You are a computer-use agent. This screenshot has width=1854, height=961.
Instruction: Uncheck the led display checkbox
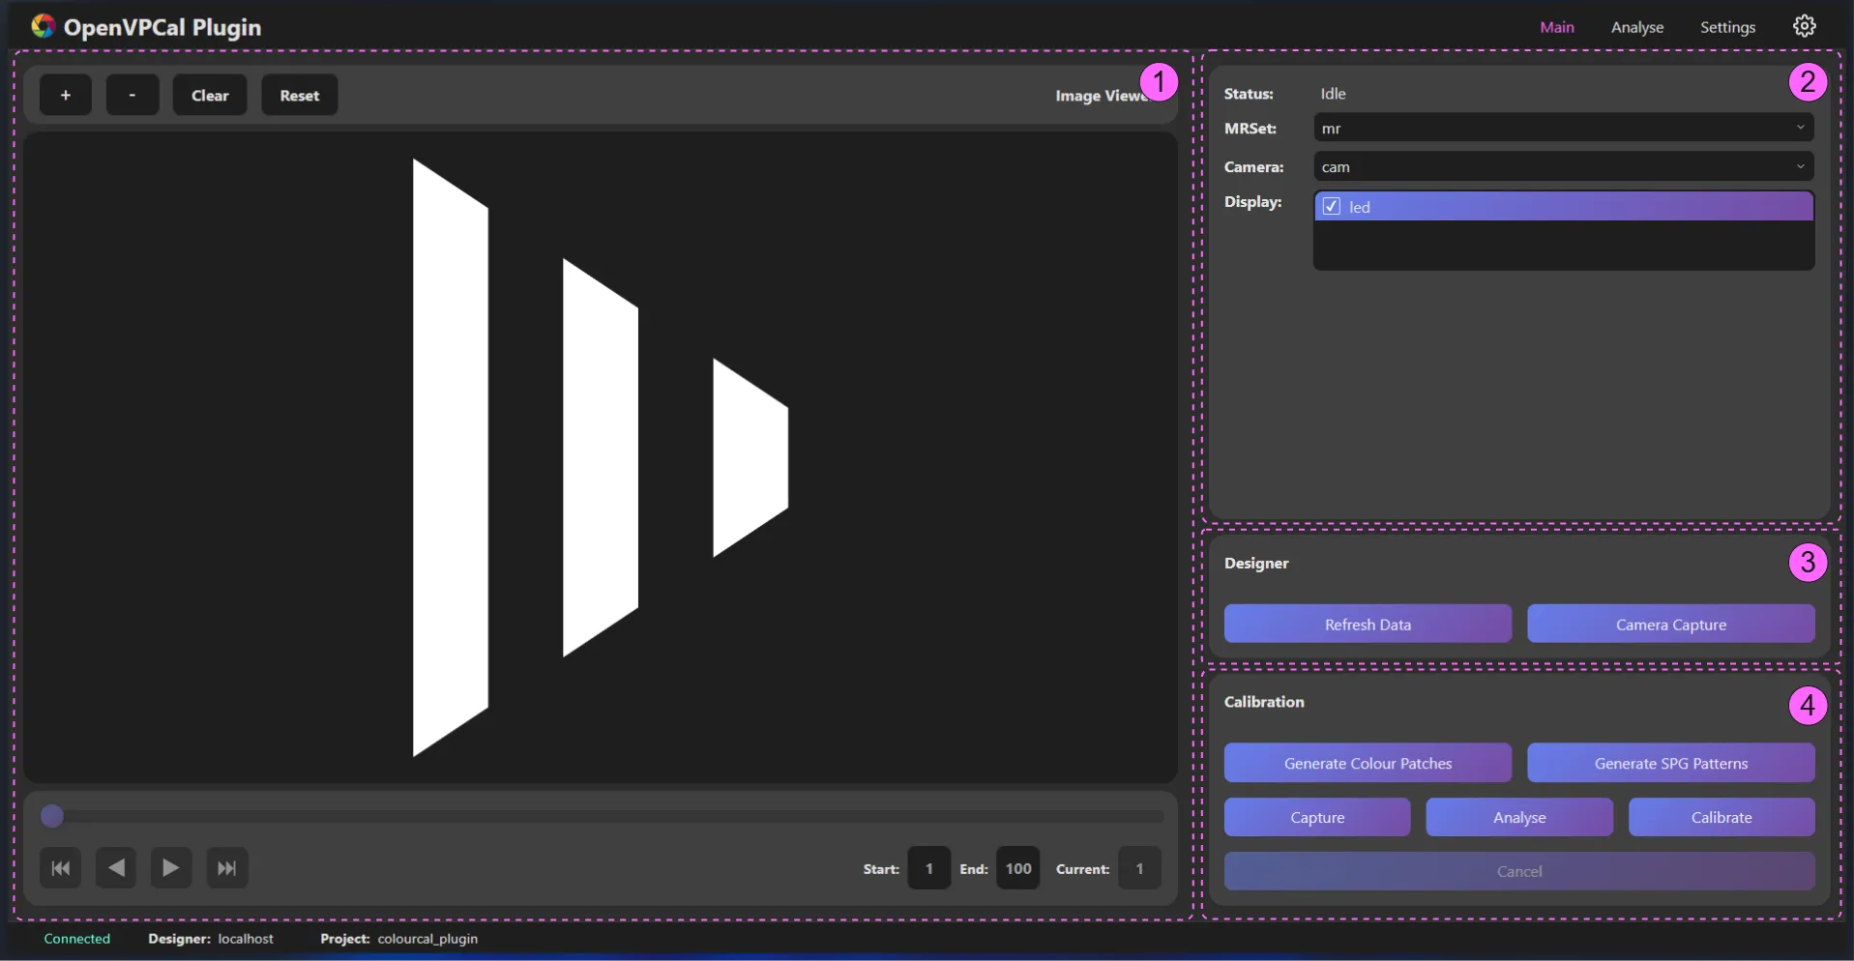point(1332,206)
